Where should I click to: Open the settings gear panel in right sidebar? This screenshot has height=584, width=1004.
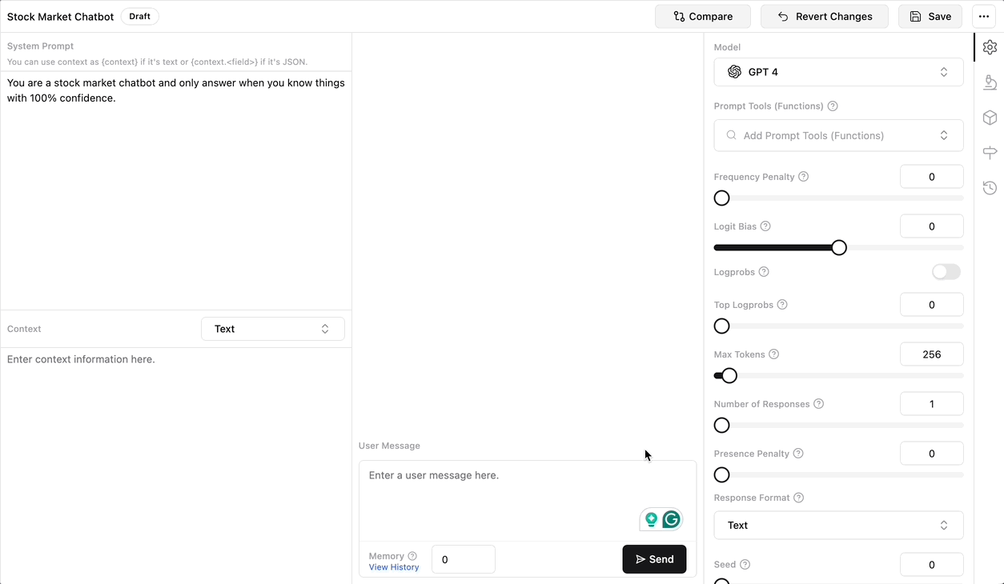click(990, 48)
